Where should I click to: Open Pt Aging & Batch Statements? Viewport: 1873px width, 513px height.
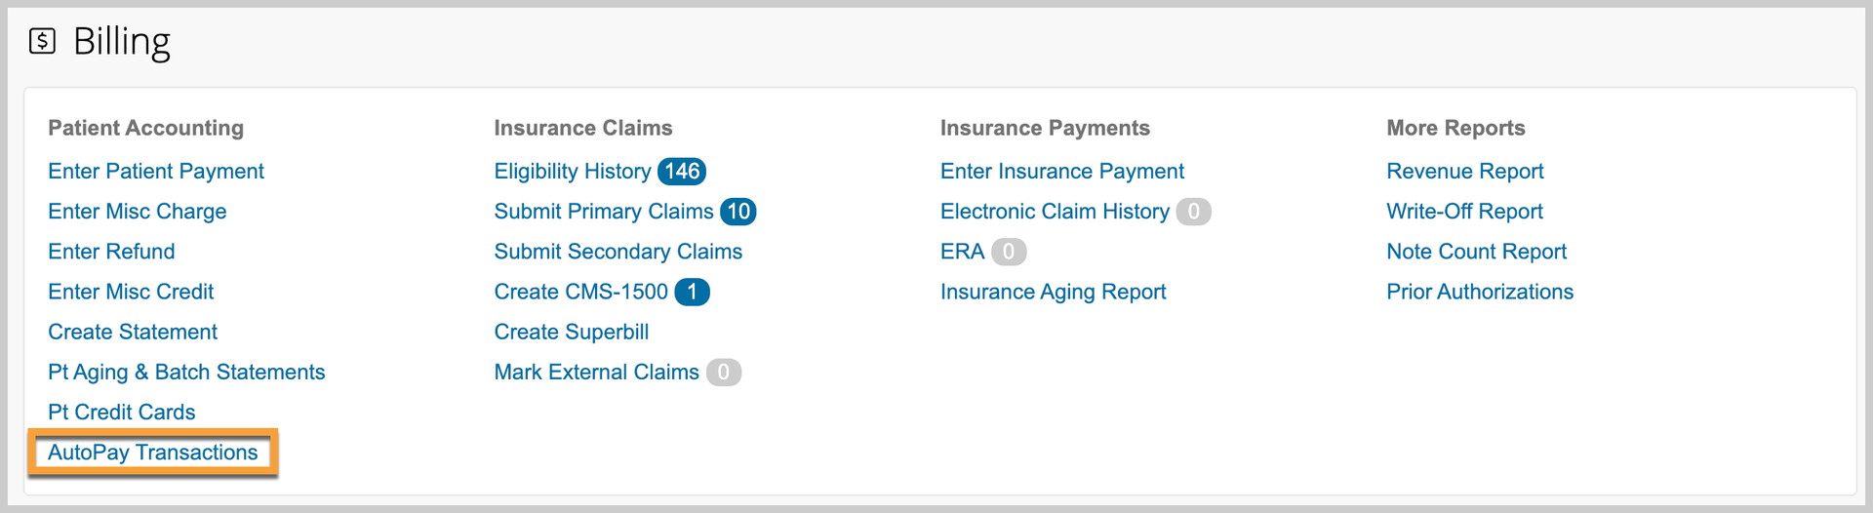click(x=186, y=373)
